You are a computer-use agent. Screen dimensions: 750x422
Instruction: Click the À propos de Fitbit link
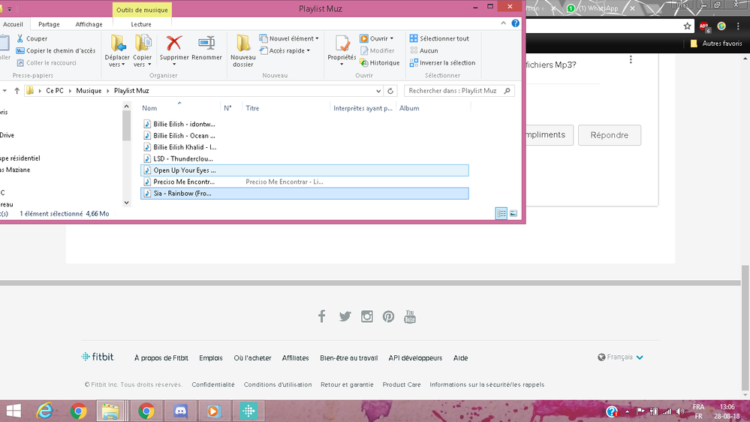[x=161, y=358]
